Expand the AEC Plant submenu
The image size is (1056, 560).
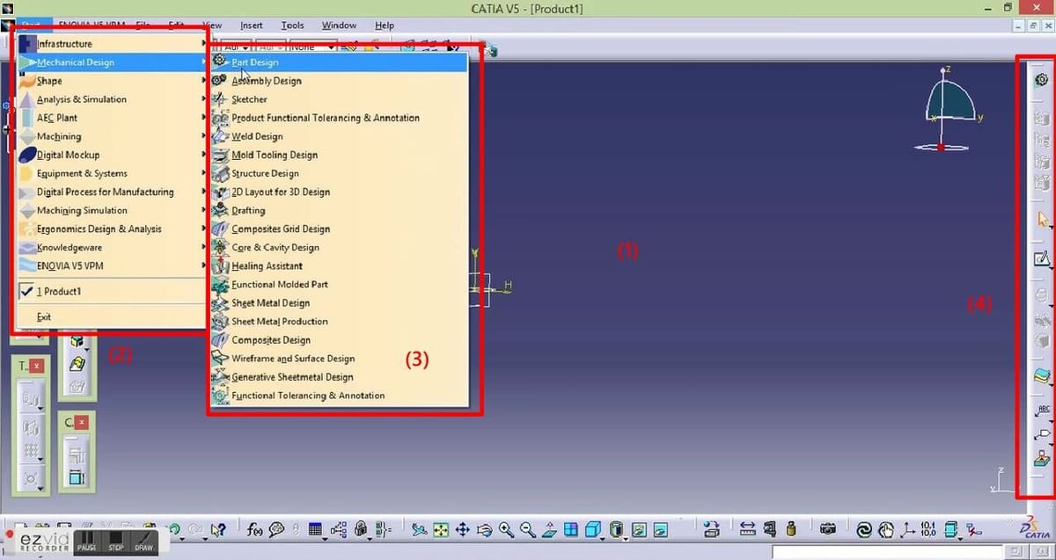[x=112, y=118]
